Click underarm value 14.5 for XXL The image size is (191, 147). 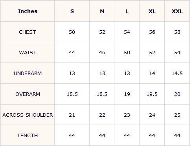177,73
